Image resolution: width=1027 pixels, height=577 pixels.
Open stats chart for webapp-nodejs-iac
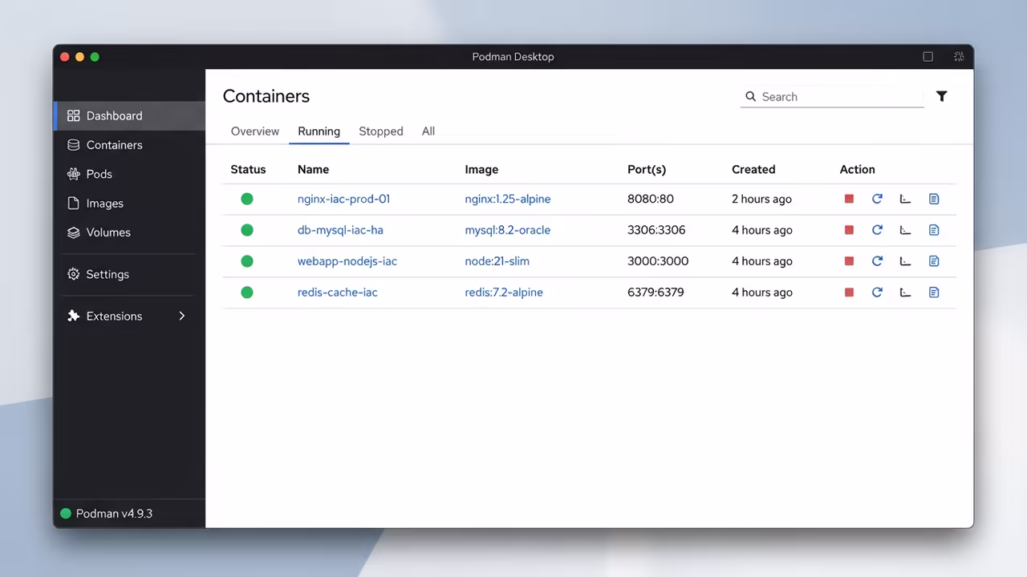pyautogui.click(x=905, y=261)
